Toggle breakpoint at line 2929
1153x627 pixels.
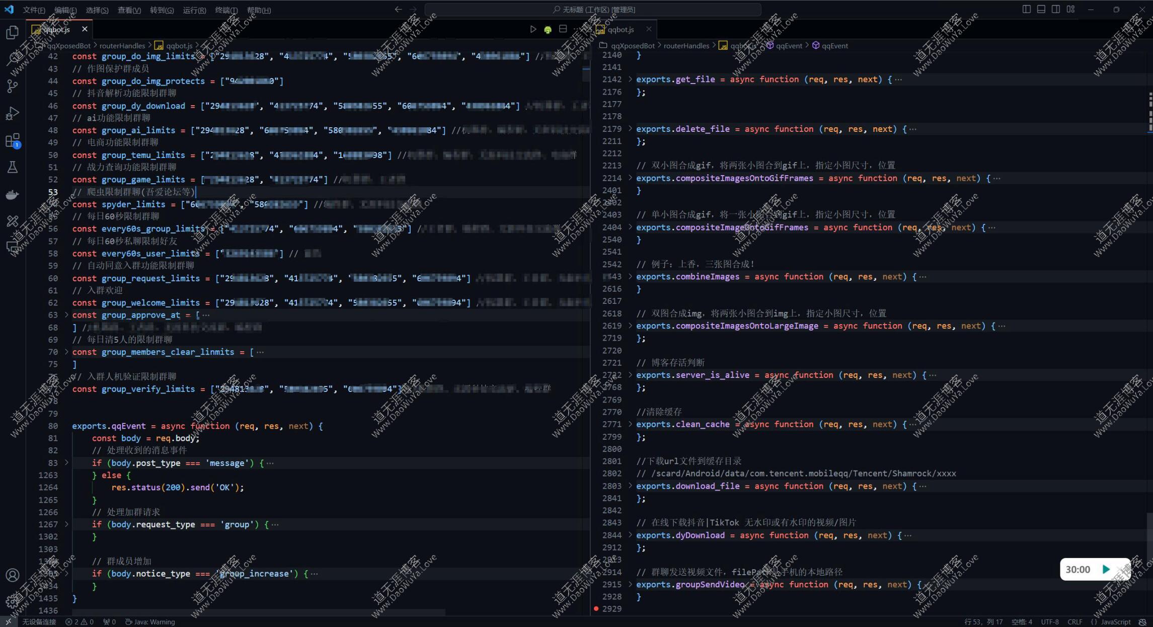(596, 609)
